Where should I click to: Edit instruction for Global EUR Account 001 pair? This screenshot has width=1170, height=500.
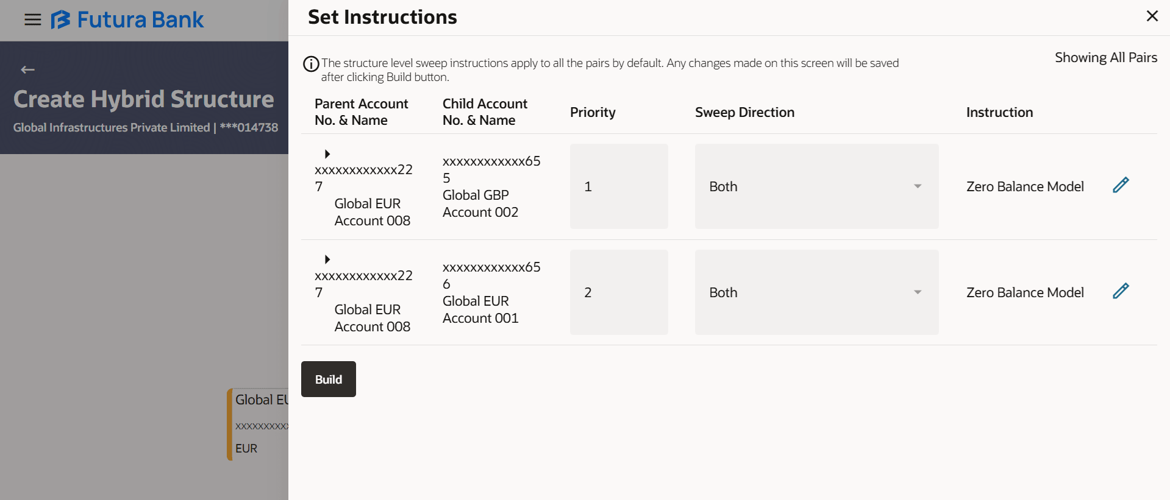point(1121,291)
